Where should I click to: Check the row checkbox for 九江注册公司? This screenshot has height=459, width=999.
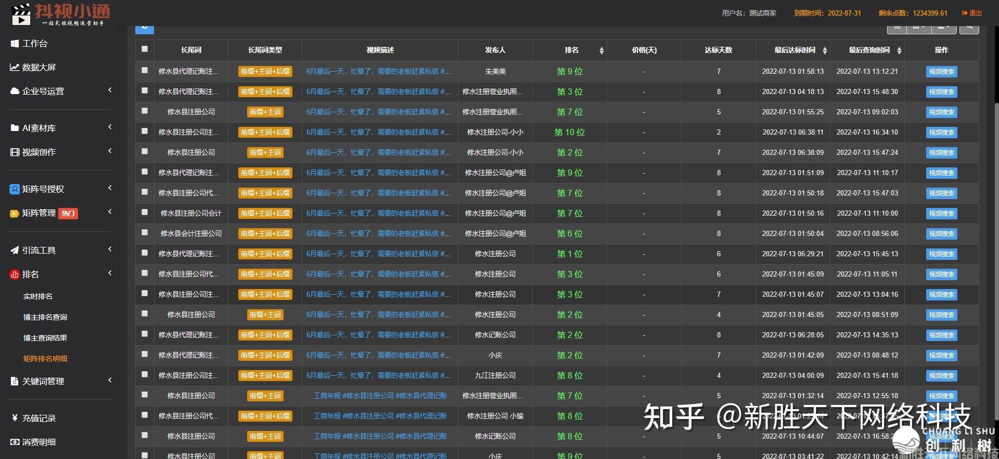145,375
